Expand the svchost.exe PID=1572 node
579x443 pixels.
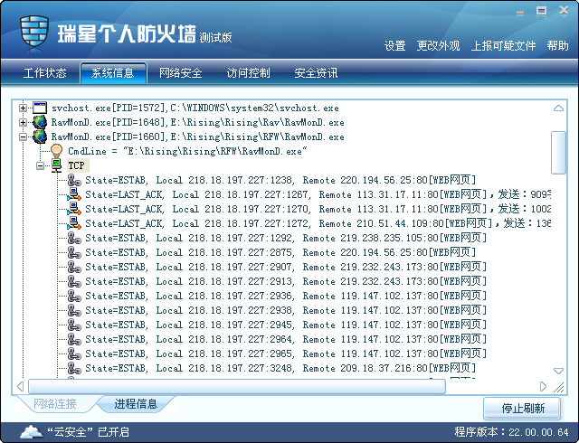tap(23, 108)
